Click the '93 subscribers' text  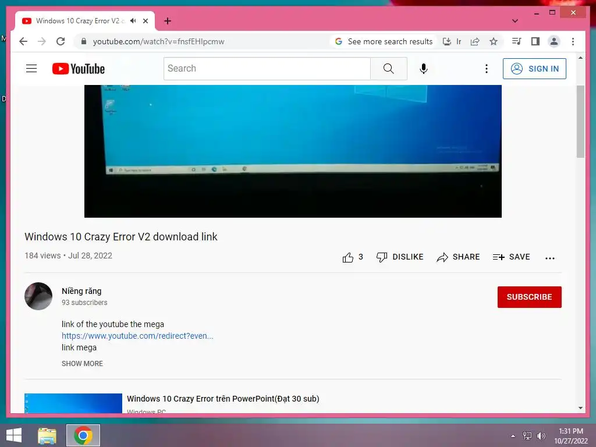tap(84, 303)
